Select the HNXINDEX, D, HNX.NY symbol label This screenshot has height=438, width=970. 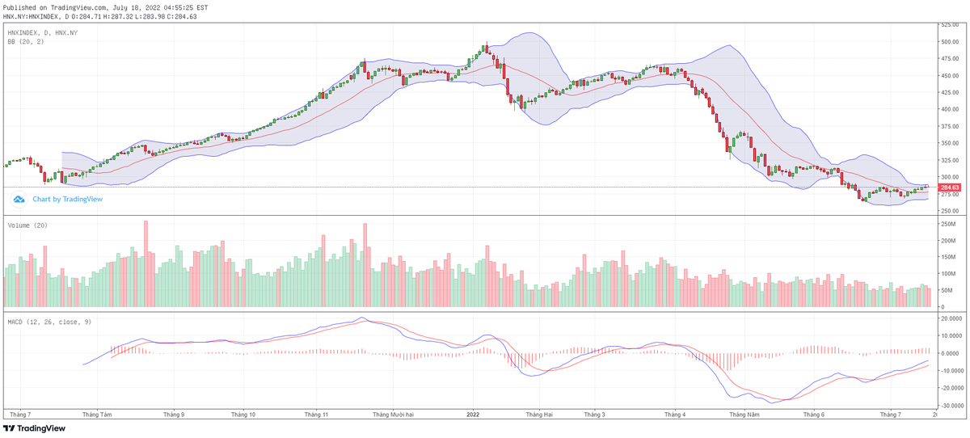click(42, 32)
